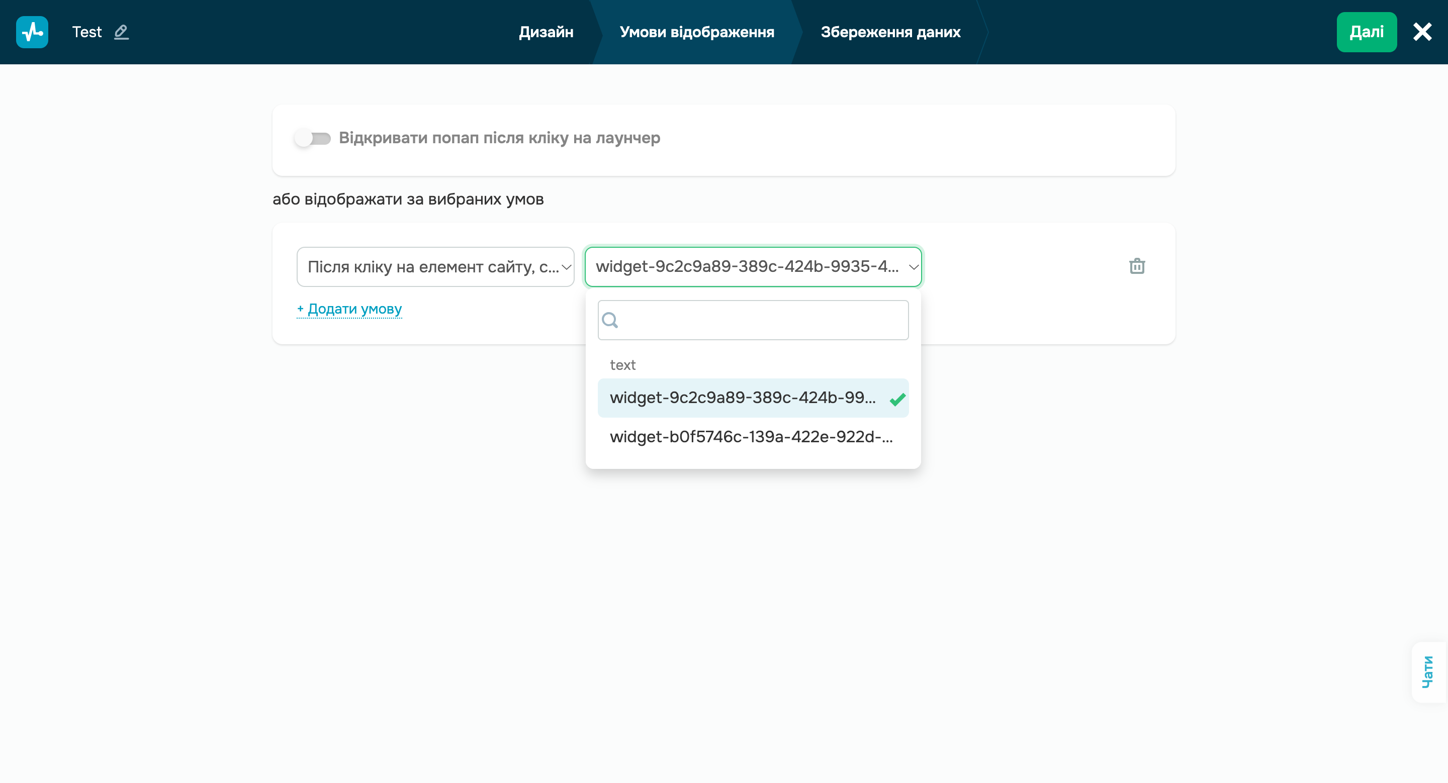Toggle open popup after launcher click

(x=313, y=138)
